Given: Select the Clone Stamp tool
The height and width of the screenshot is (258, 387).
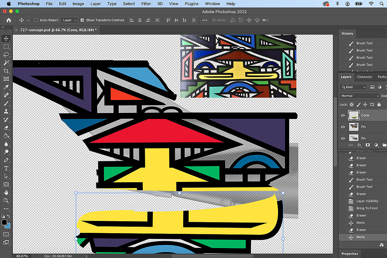Looking at the screenshot, I should pyautogui.click(x=6, y=111).
